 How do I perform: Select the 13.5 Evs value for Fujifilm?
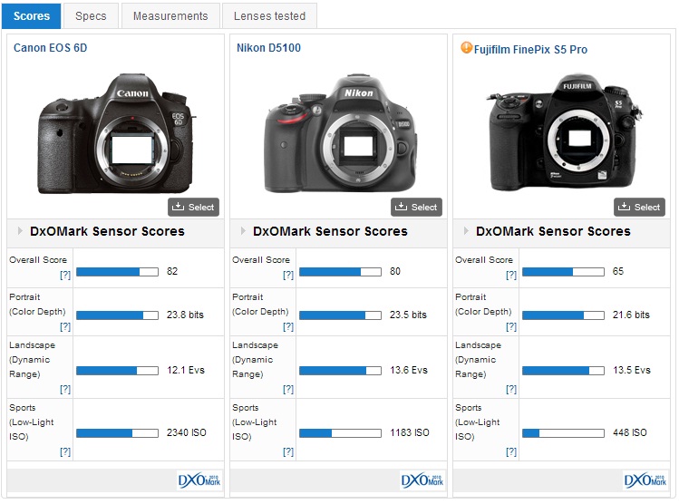(x=631, y=370)
